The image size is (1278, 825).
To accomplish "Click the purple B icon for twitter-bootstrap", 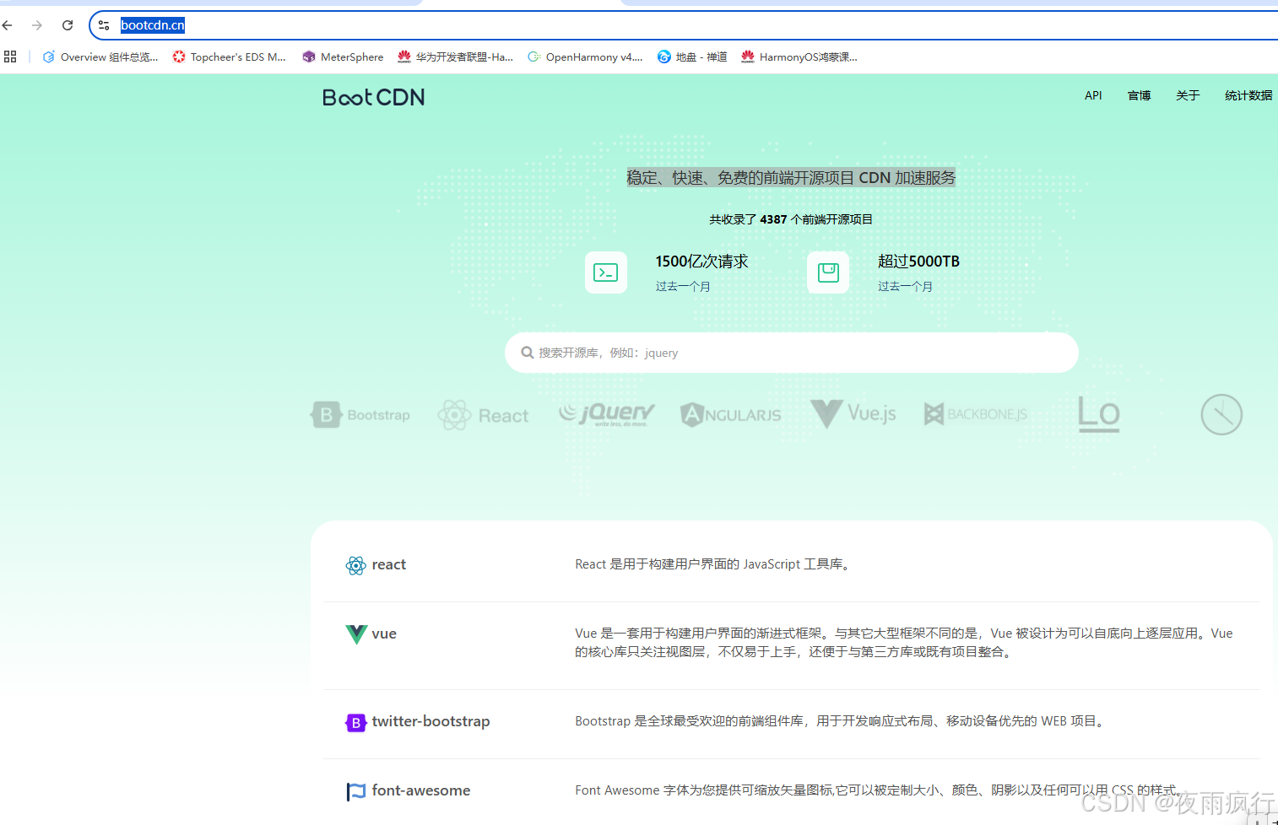I will (356, 723).
